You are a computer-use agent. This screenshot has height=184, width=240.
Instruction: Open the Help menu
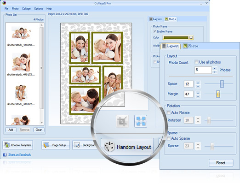(49, 9)
